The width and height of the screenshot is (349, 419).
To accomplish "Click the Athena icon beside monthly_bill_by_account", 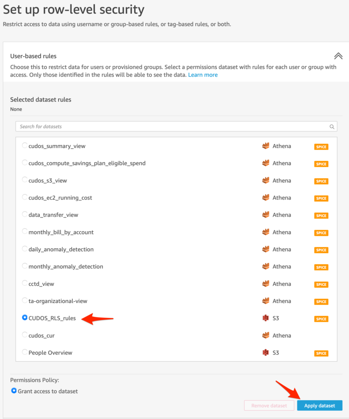I will 266,232.
